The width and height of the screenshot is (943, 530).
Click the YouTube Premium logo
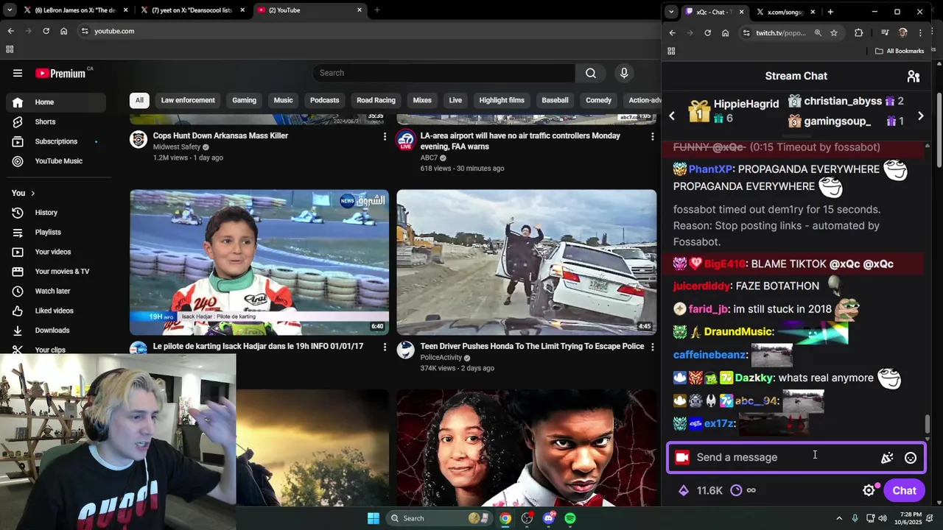60,73
